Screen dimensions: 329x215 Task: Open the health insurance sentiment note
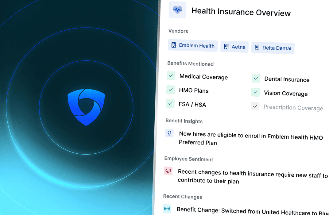click(252, 177)
